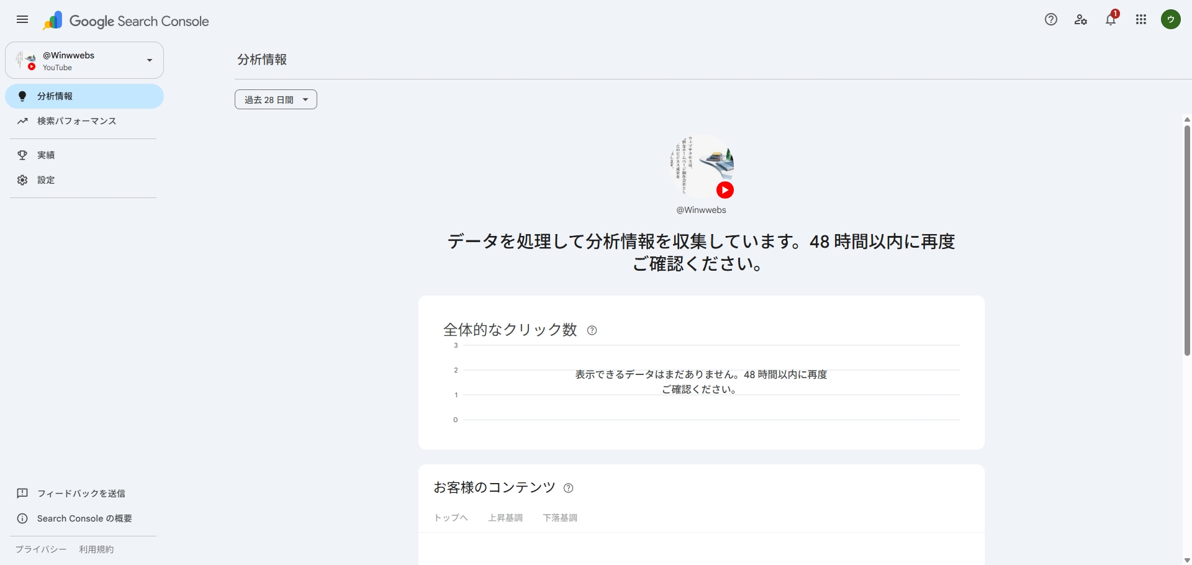Open the hamburger main menu
The height and width of the screenshot is (565, 1192).
point(22,20)
